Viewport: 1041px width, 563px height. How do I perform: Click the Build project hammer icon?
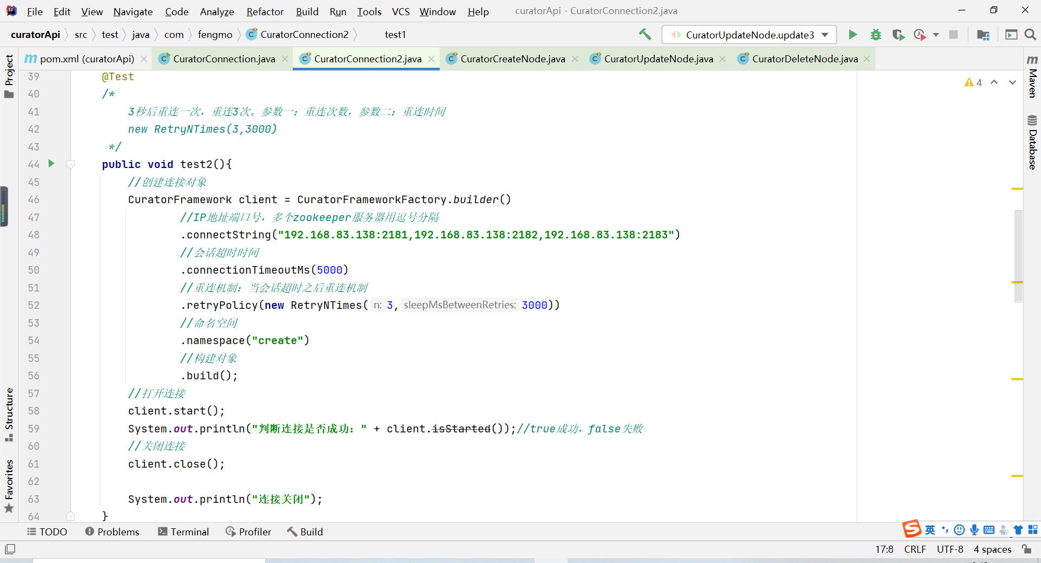[645, 34]
